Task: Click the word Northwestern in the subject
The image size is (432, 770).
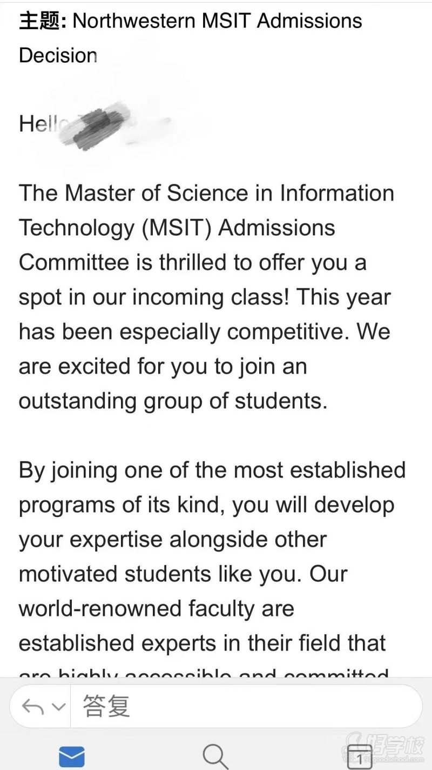Action: [134, 21]
